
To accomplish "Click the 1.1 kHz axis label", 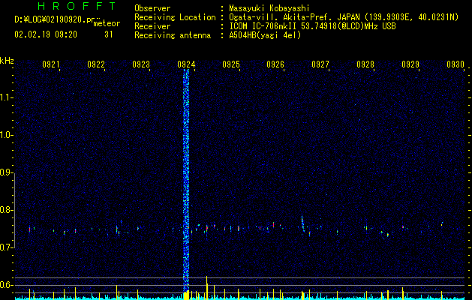I will pyautogui.click(x=7, y=97).
